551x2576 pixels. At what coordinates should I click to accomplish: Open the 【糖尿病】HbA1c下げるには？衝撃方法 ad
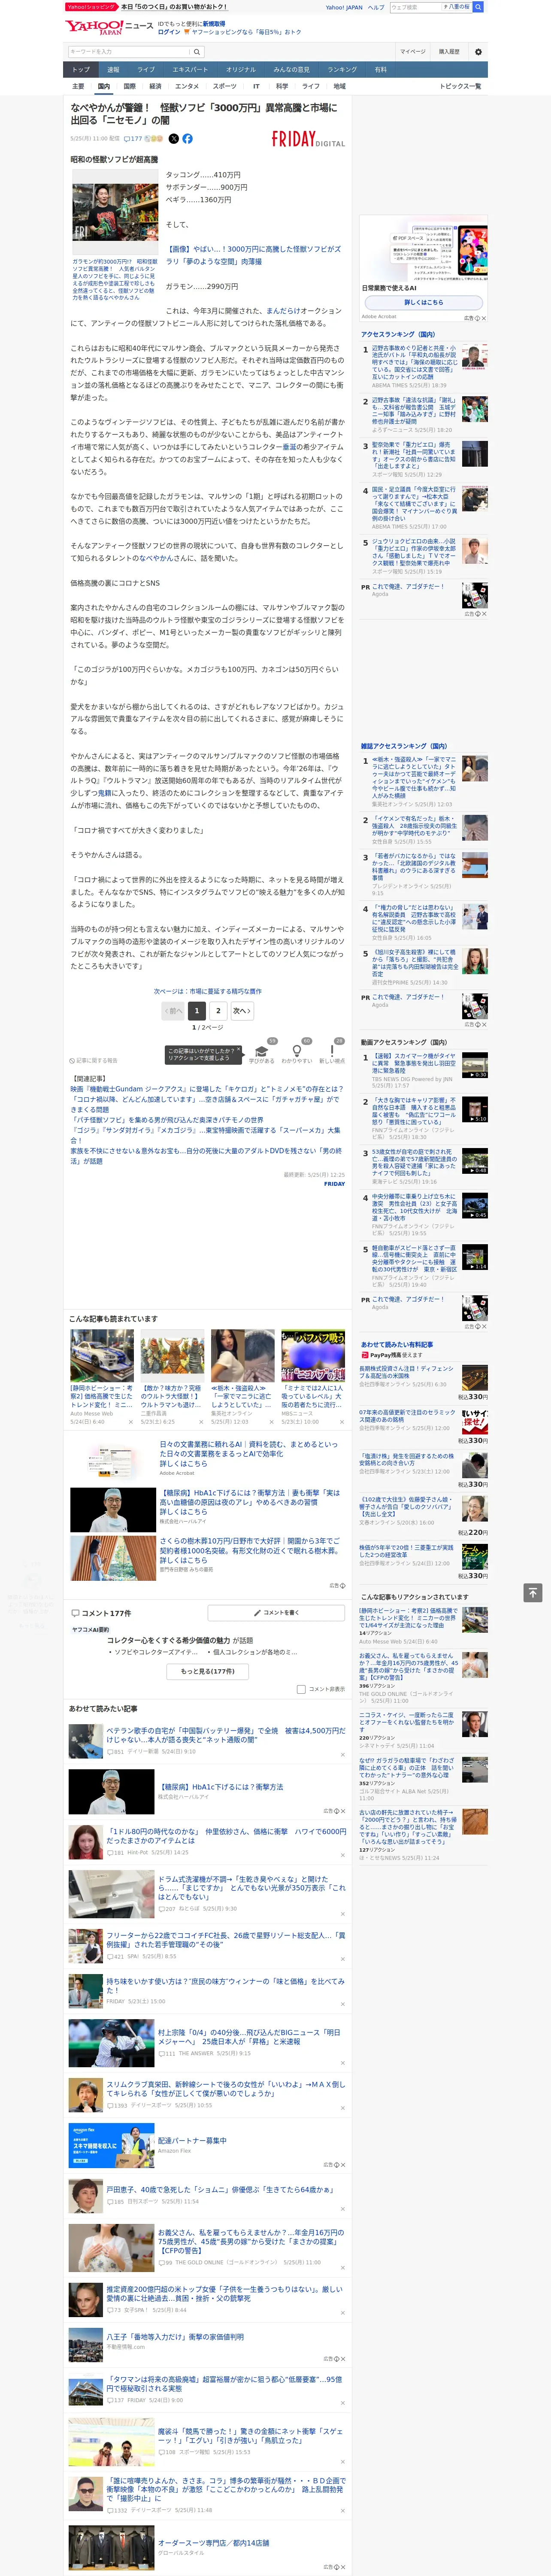click(220, 1786)
